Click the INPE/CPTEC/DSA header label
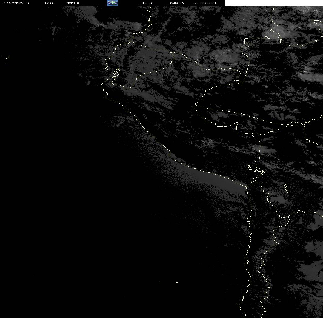 16,3
